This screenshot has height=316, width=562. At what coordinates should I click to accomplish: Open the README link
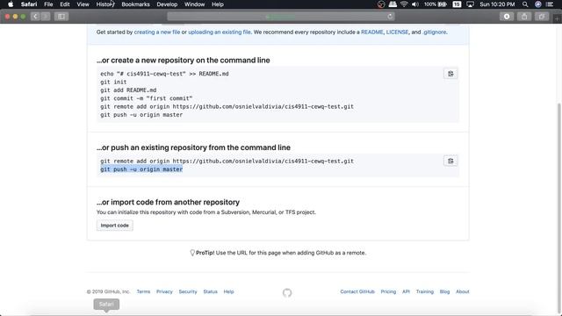coord(372,32)
